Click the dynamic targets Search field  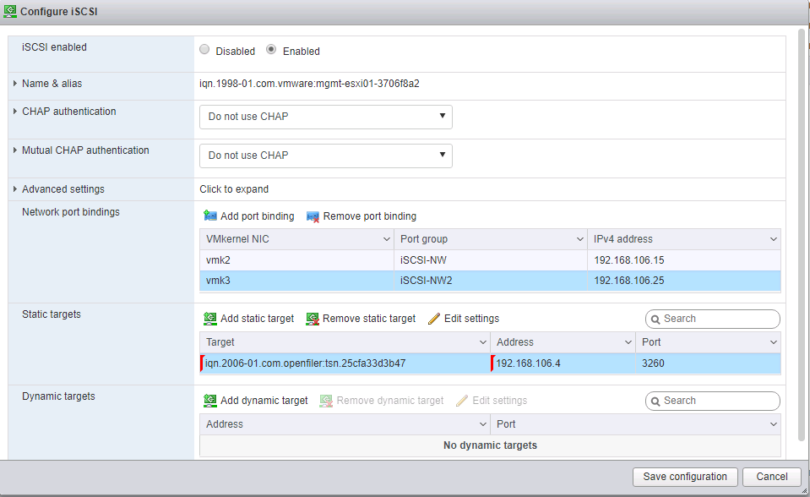tap(718, 401)
